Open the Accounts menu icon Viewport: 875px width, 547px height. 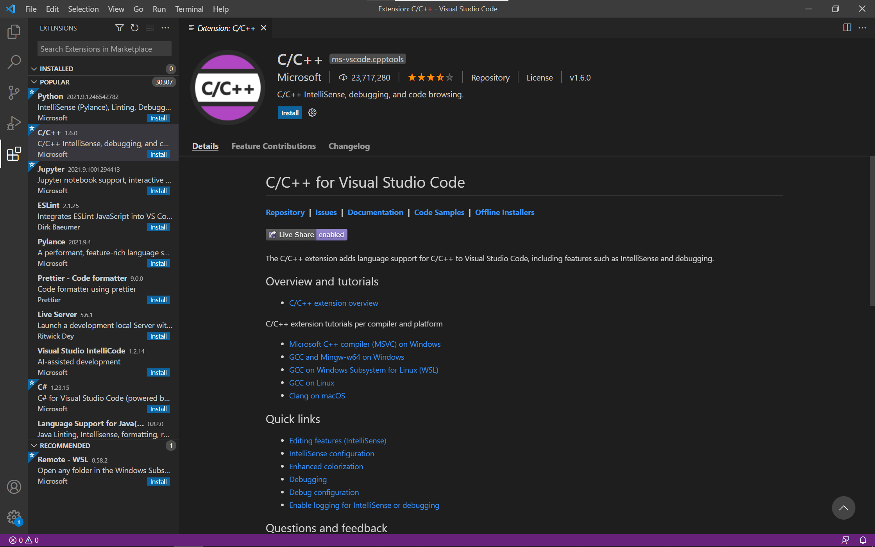point(14,487)
